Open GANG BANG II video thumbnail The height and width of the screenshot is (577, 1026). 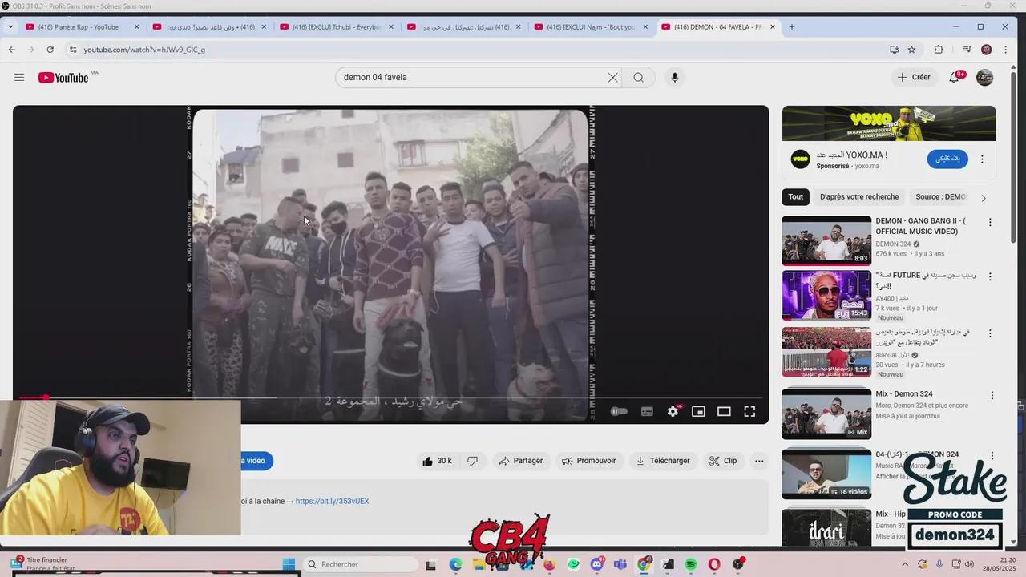point(826,240)
